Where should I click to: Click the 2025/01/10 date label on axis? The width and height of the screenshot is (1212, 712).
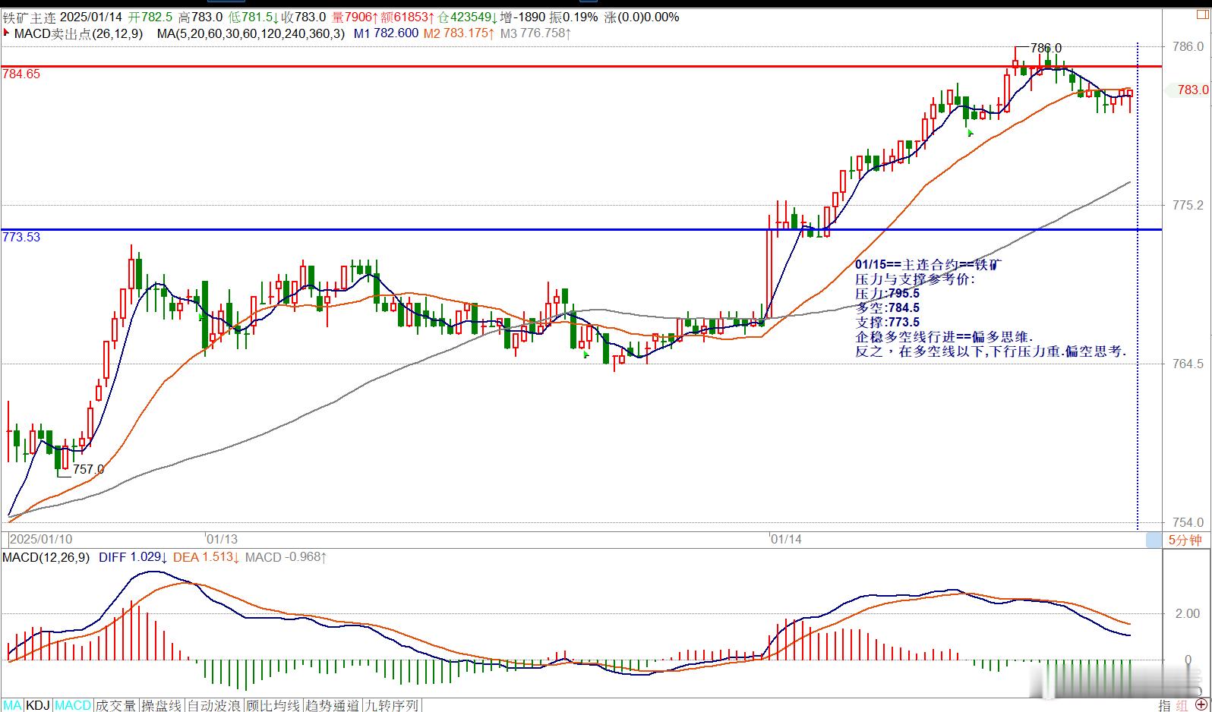point(41,539)
